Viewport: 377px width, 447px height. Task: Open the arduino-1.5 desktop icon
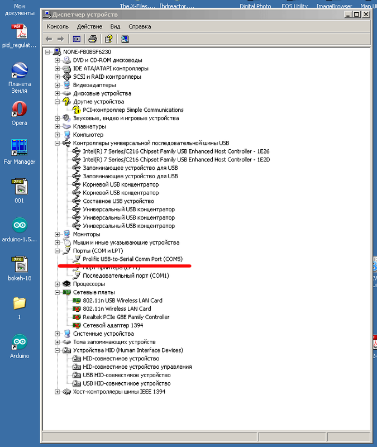click(x=20, y=225)
